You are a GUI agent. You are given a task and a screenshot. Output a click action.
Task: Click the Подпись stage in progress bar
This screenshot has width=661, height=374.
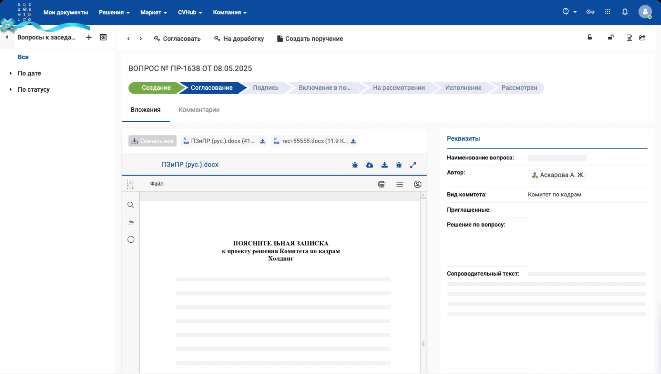click(x=265, y=88)
